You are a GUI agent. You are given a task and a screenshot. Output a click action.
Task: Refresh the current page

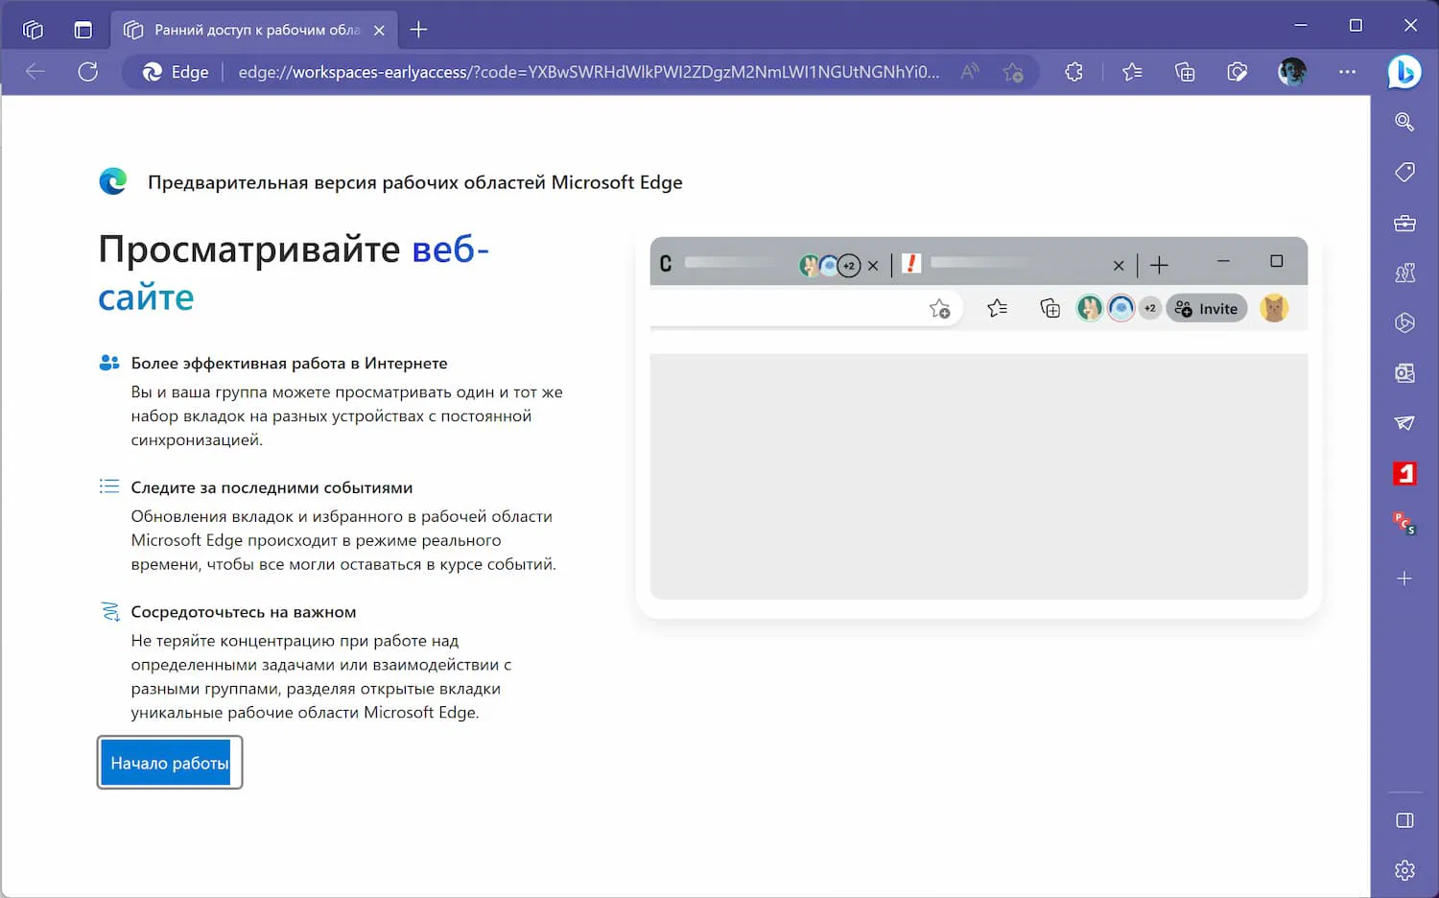pos(88,72)
